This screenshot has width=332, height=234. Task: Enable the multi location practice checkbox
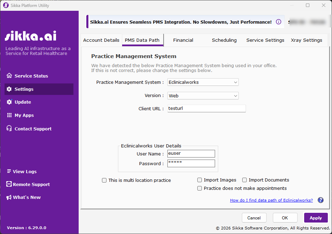click(104, 180)
